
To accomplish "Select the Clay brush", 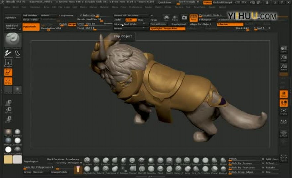I will point(96,161).
